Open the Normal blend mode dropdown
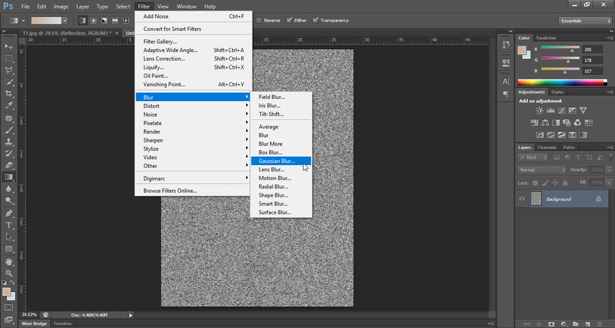 click(542, 170)
